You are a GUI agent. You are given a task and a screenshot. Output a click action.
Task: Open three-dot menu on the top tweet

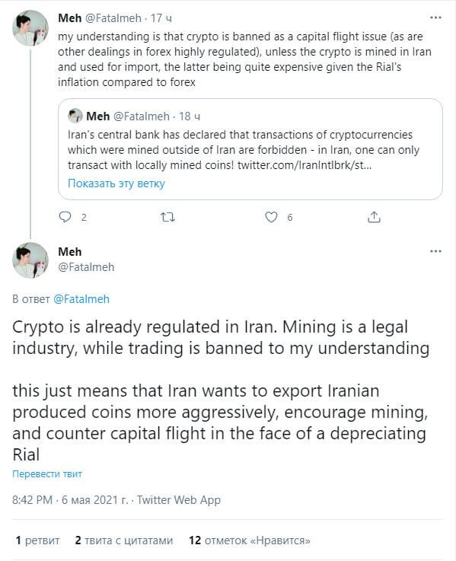[435, 18]
